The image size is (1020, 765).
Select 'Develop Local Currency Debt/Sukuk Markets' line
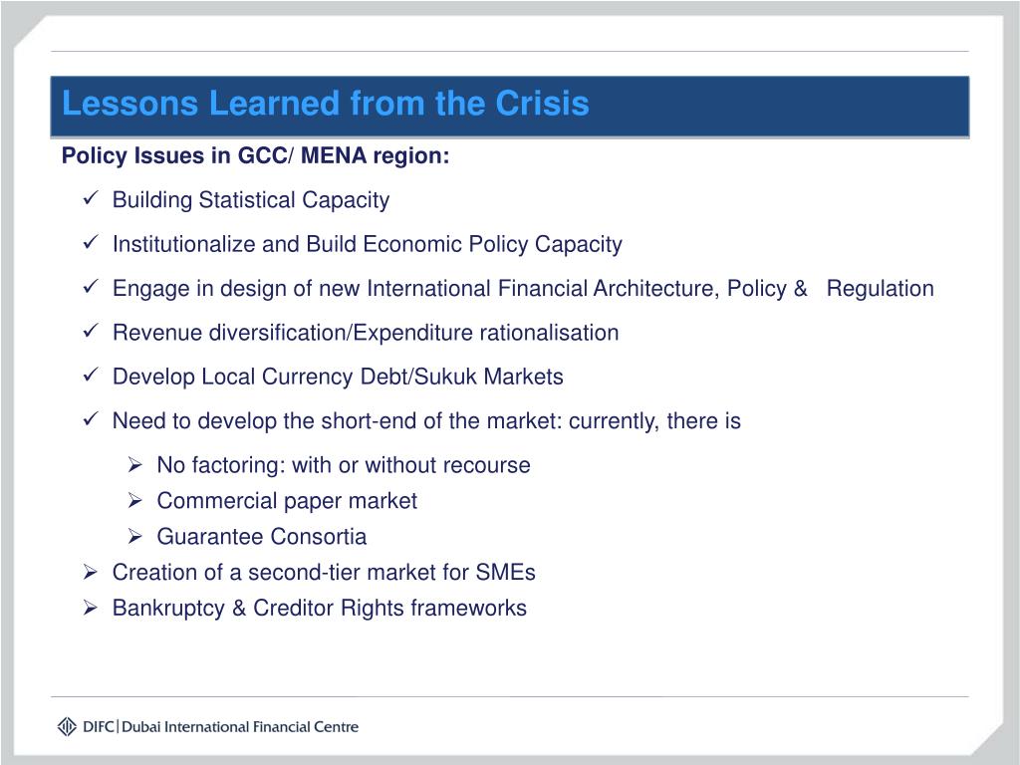tap(338, 377)
